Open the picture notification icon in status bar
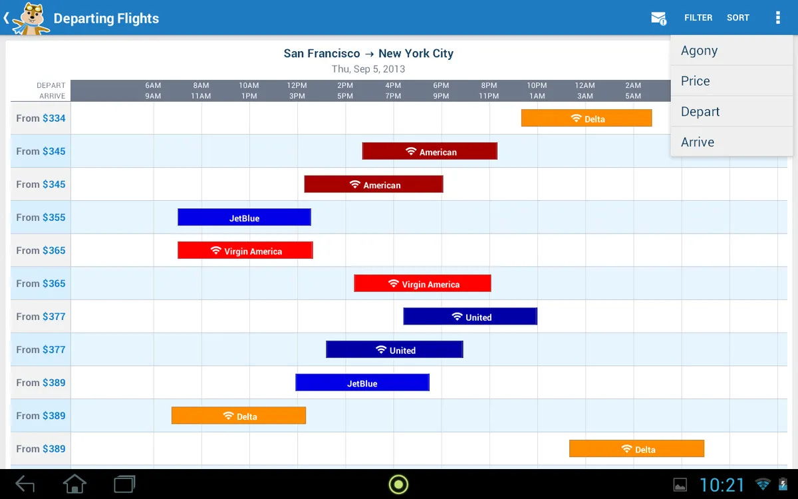The image size is (798, 499). click(x=680, y=484)
